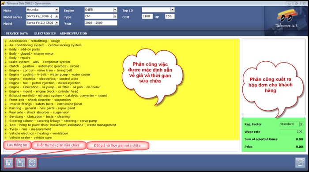The image size is (309, 172).
Task: Select Servicing - lubrication - tests row
Action: coord(39,117)
